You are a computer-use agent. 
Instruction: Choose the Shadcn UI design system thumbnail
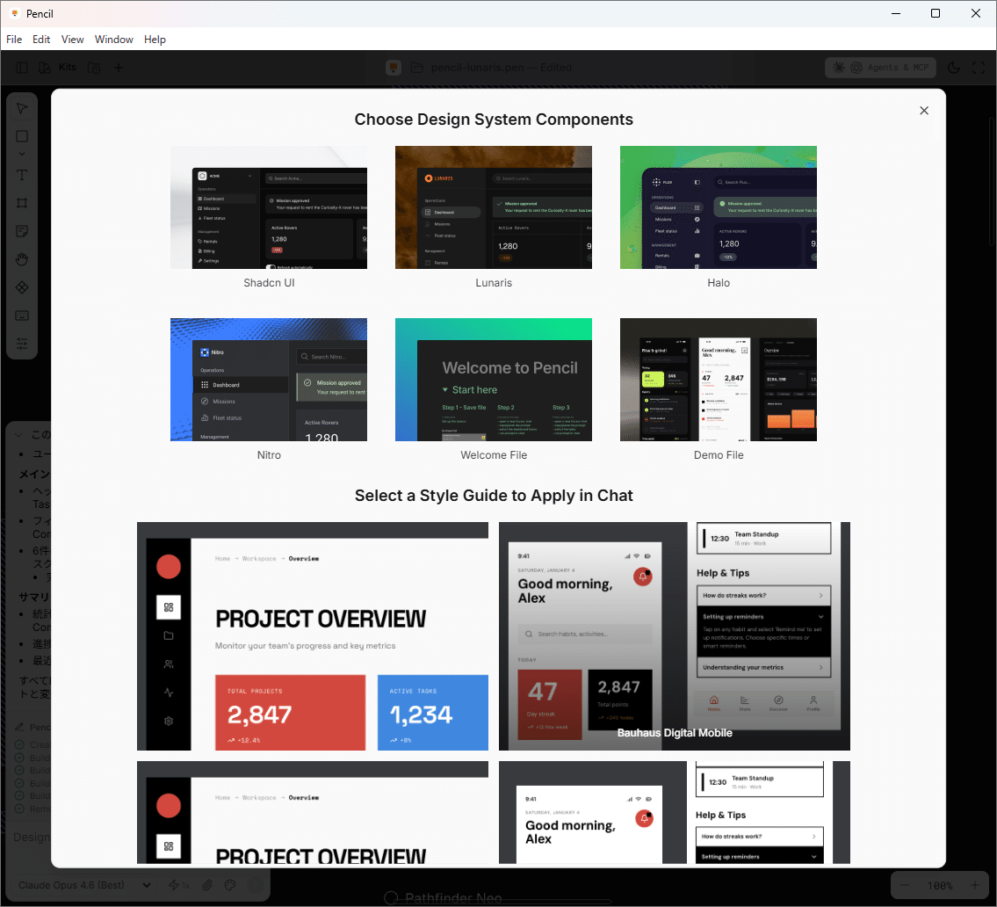[x=268, y=207]
